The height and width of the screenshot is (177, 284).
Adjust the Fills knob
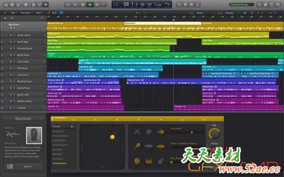click(x=215, y=133)
